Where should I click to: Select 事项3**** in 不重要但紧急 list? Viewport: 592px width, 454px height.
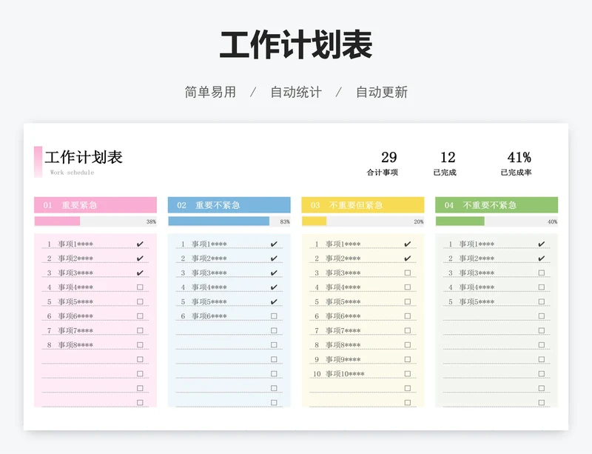(343, 273)
